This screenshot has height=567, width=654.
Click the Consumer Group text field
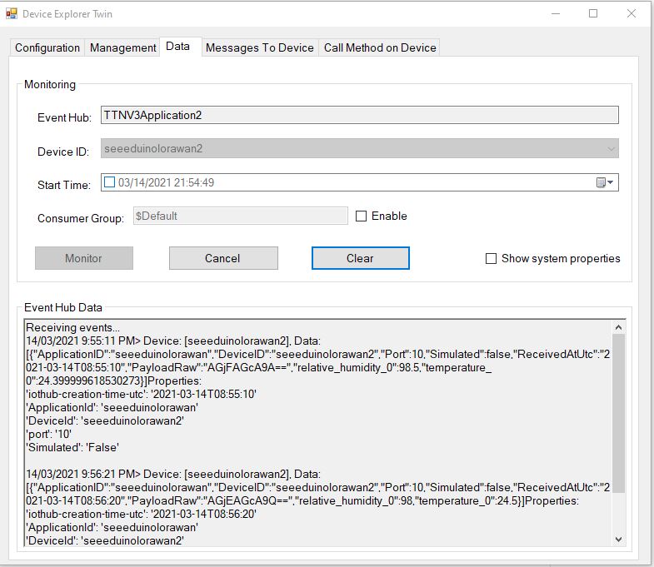[238, 216]
